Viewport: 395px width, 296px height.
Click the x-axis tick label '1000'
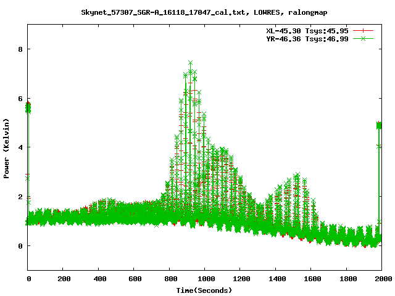coord(206,279)
